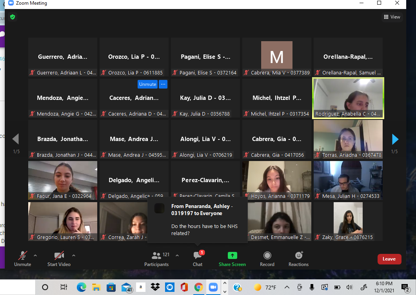Leave the meeting
Screen dimensions: 416x295
click(x=389, y=259)
